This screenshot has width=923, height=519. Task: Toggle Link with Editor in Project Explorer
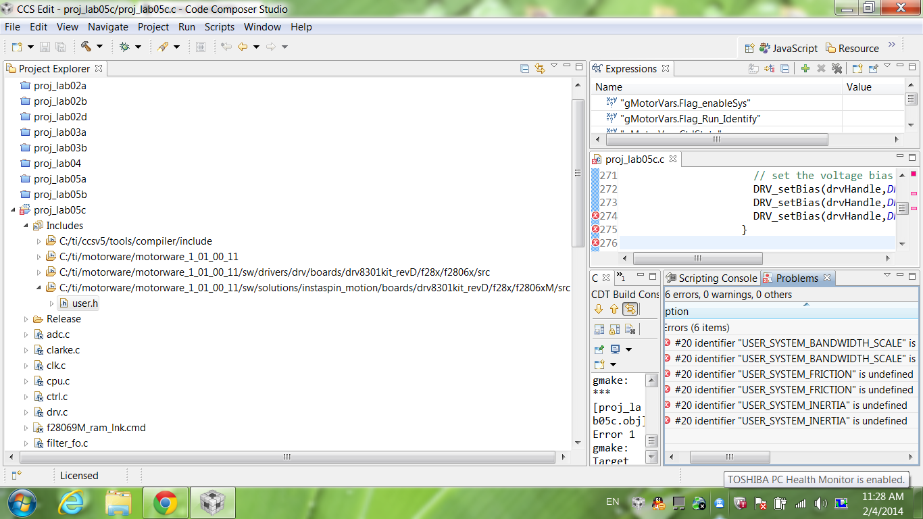click(539, 68)
